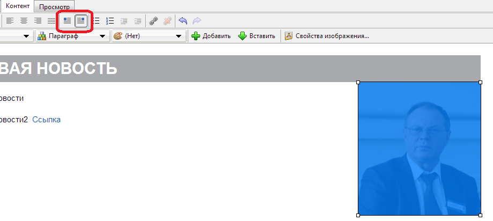Open Свойства изображения dialog

[327, 36]
